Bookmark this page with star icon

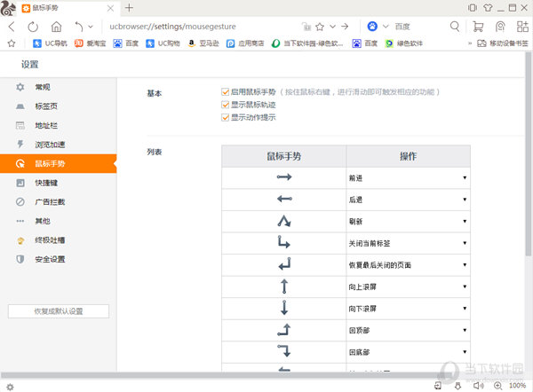320,27
